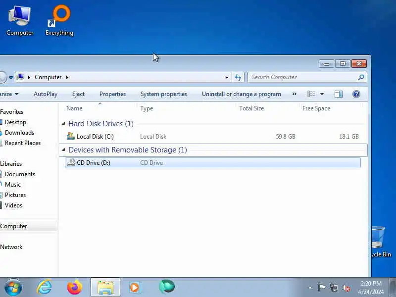Click the computer icon in address bar
Screen dimensions: 396x297
pos(20,77)
